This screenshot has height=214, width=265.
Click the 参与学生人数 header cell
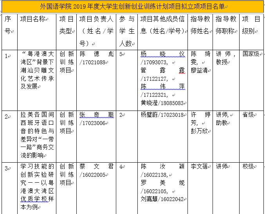[x=126, y=31]
